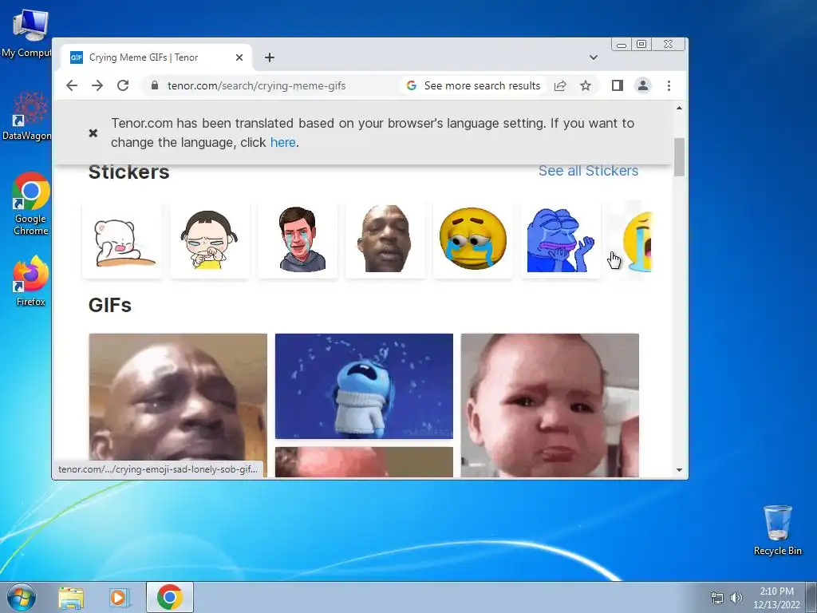
Task: Open the crying baby GIF
Action: [550, 405]
